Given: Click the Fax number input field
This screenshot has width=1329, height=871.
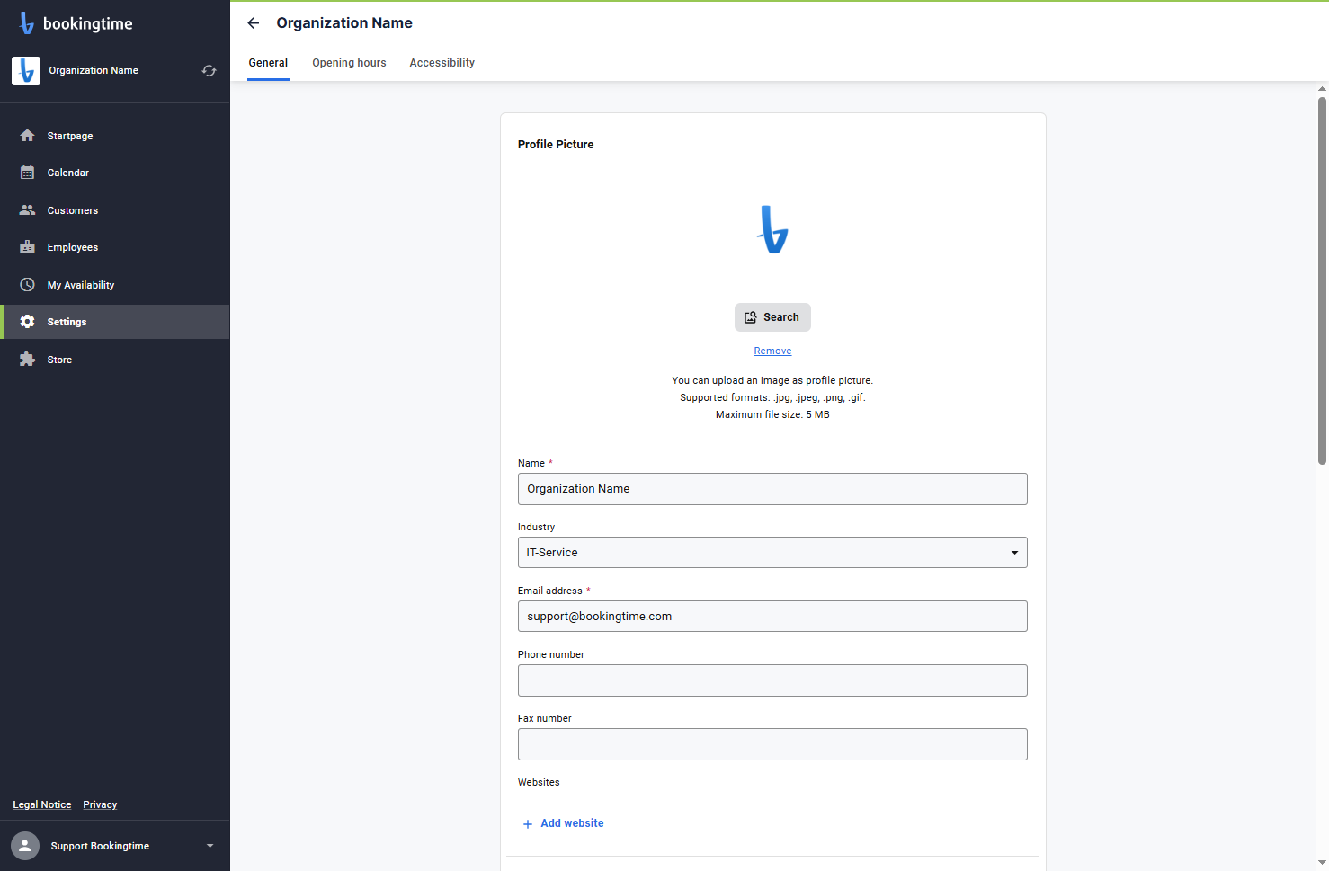Looking at the screenshot, I should point(772,744).
